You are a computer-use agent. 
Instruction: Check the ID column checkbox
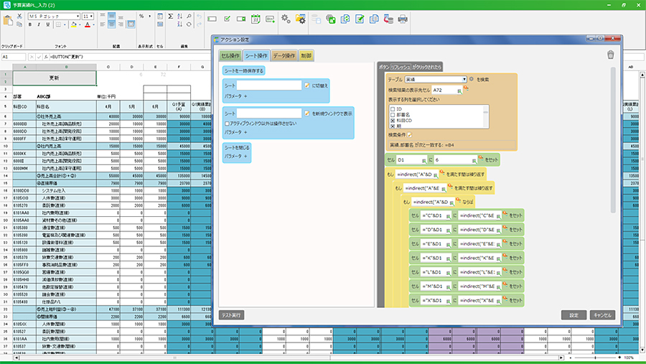pyautogui.click(x=391, y=108)
